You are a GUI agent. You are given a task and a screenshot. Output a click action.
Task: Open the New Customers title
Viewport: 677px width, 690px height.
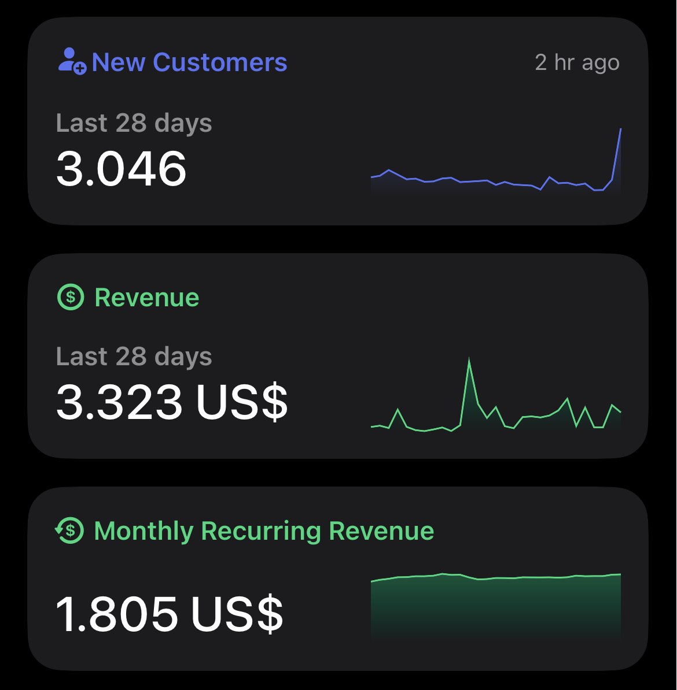click(190, 62)
